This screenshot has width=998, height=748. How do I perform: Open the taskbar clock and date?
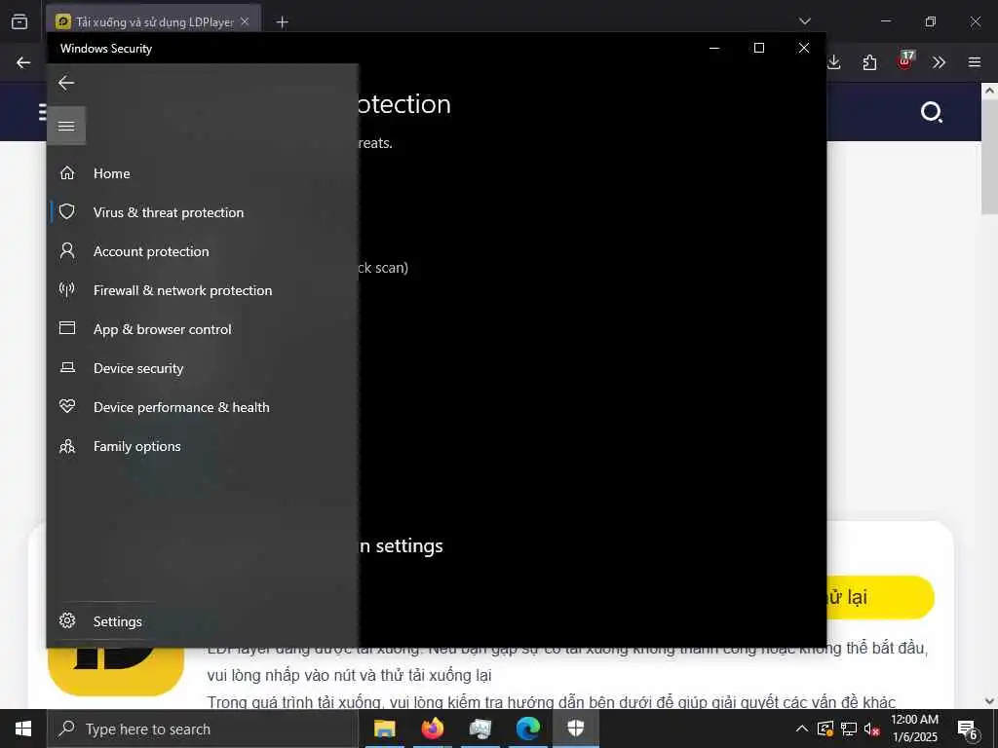[x=914, y=729]
